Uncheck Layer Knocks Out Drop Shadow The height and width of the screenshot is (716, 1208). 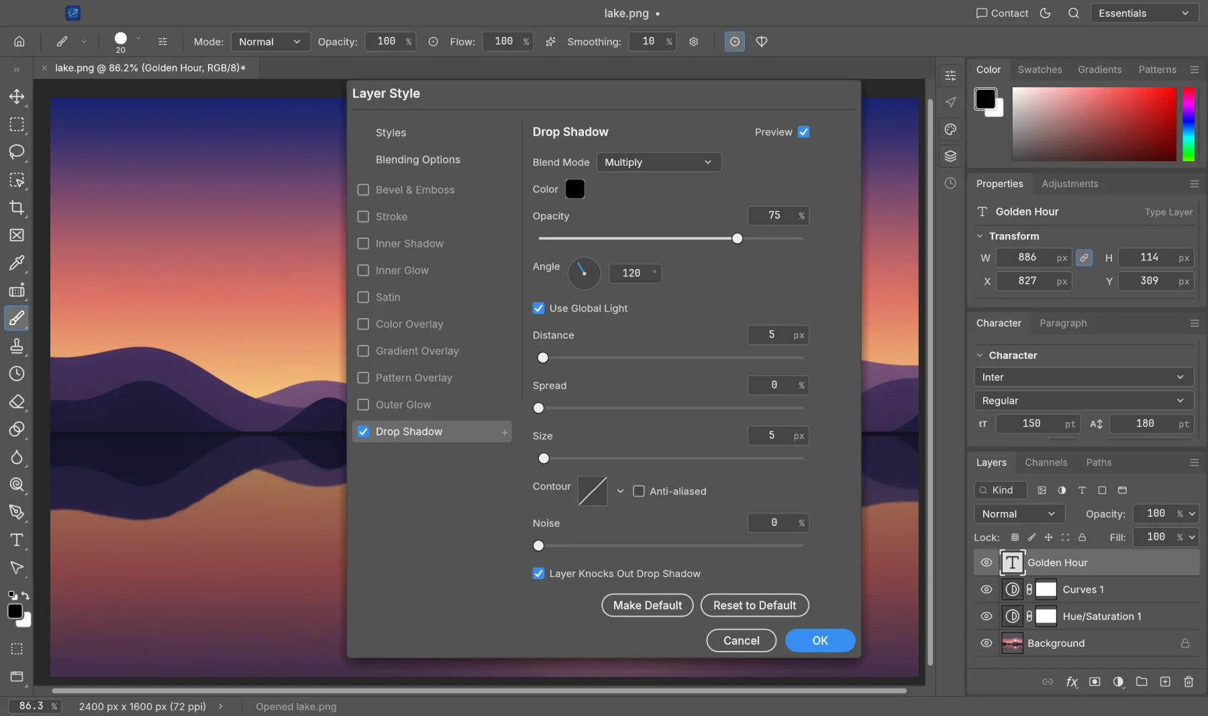[x=538, y=573]
